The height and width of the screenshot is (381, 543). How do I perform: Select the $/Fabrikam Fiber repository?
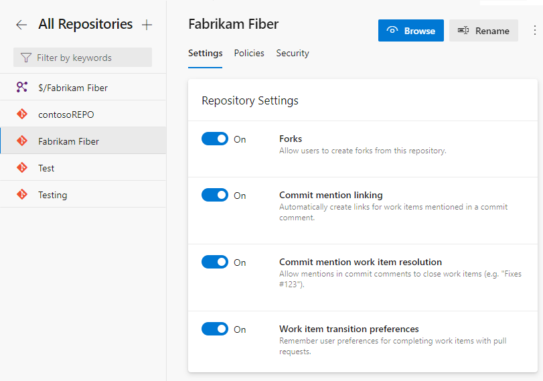tap(83, 87)
